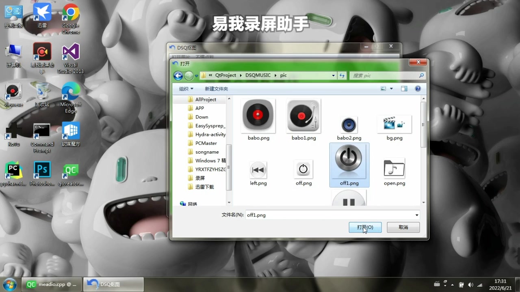The height and width of the screenshot is (292, 520).
Task: Launch Photoshop from the desktop
Action: (x=42, y=170)
